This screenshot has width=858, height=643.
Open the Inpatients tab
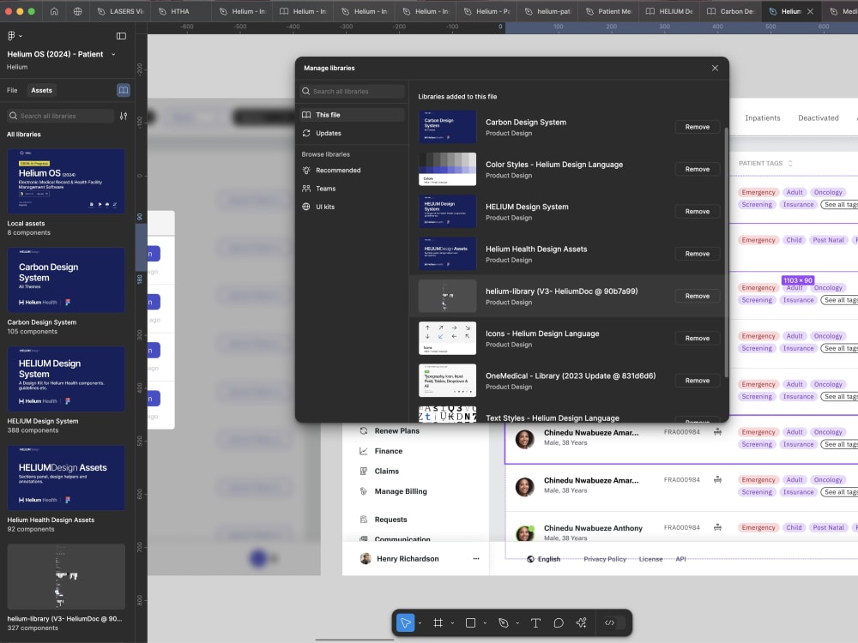(x=762, y=117)
